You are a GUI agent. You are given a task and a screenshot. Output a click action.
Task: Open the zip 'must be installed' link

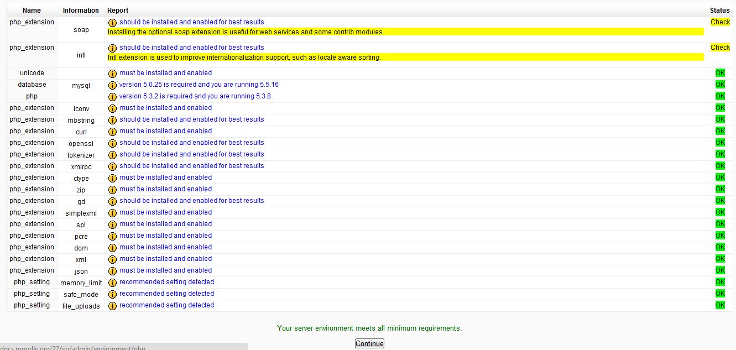pos(165,189)
